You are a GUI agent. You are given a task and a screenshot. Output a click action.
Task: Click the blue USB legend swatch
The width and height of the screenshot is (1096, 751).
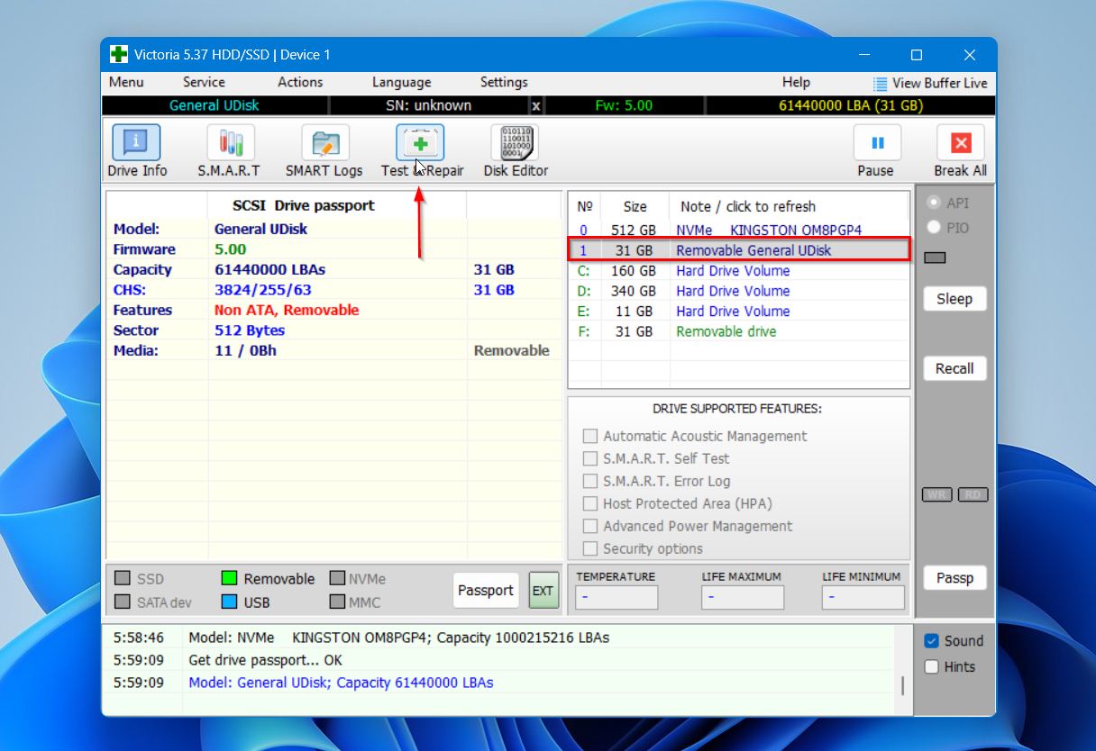coord(228,602)
